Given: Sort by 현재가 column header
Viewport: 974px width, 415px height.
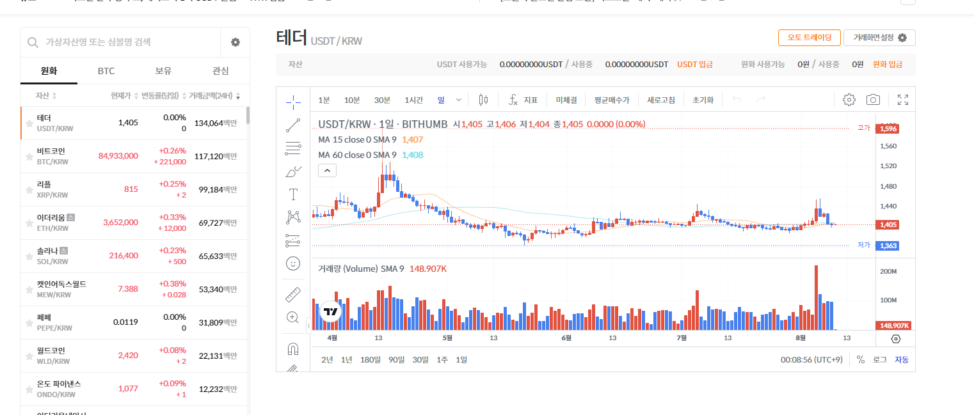Looking at the screenshot, I should click(124, 96).
